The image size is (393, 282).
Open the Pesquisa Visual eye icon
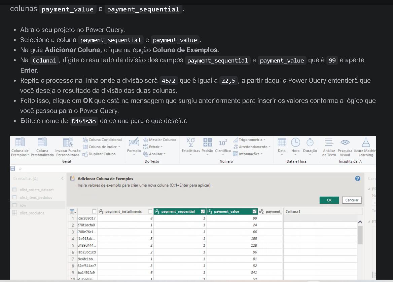[x=345, y=142]
